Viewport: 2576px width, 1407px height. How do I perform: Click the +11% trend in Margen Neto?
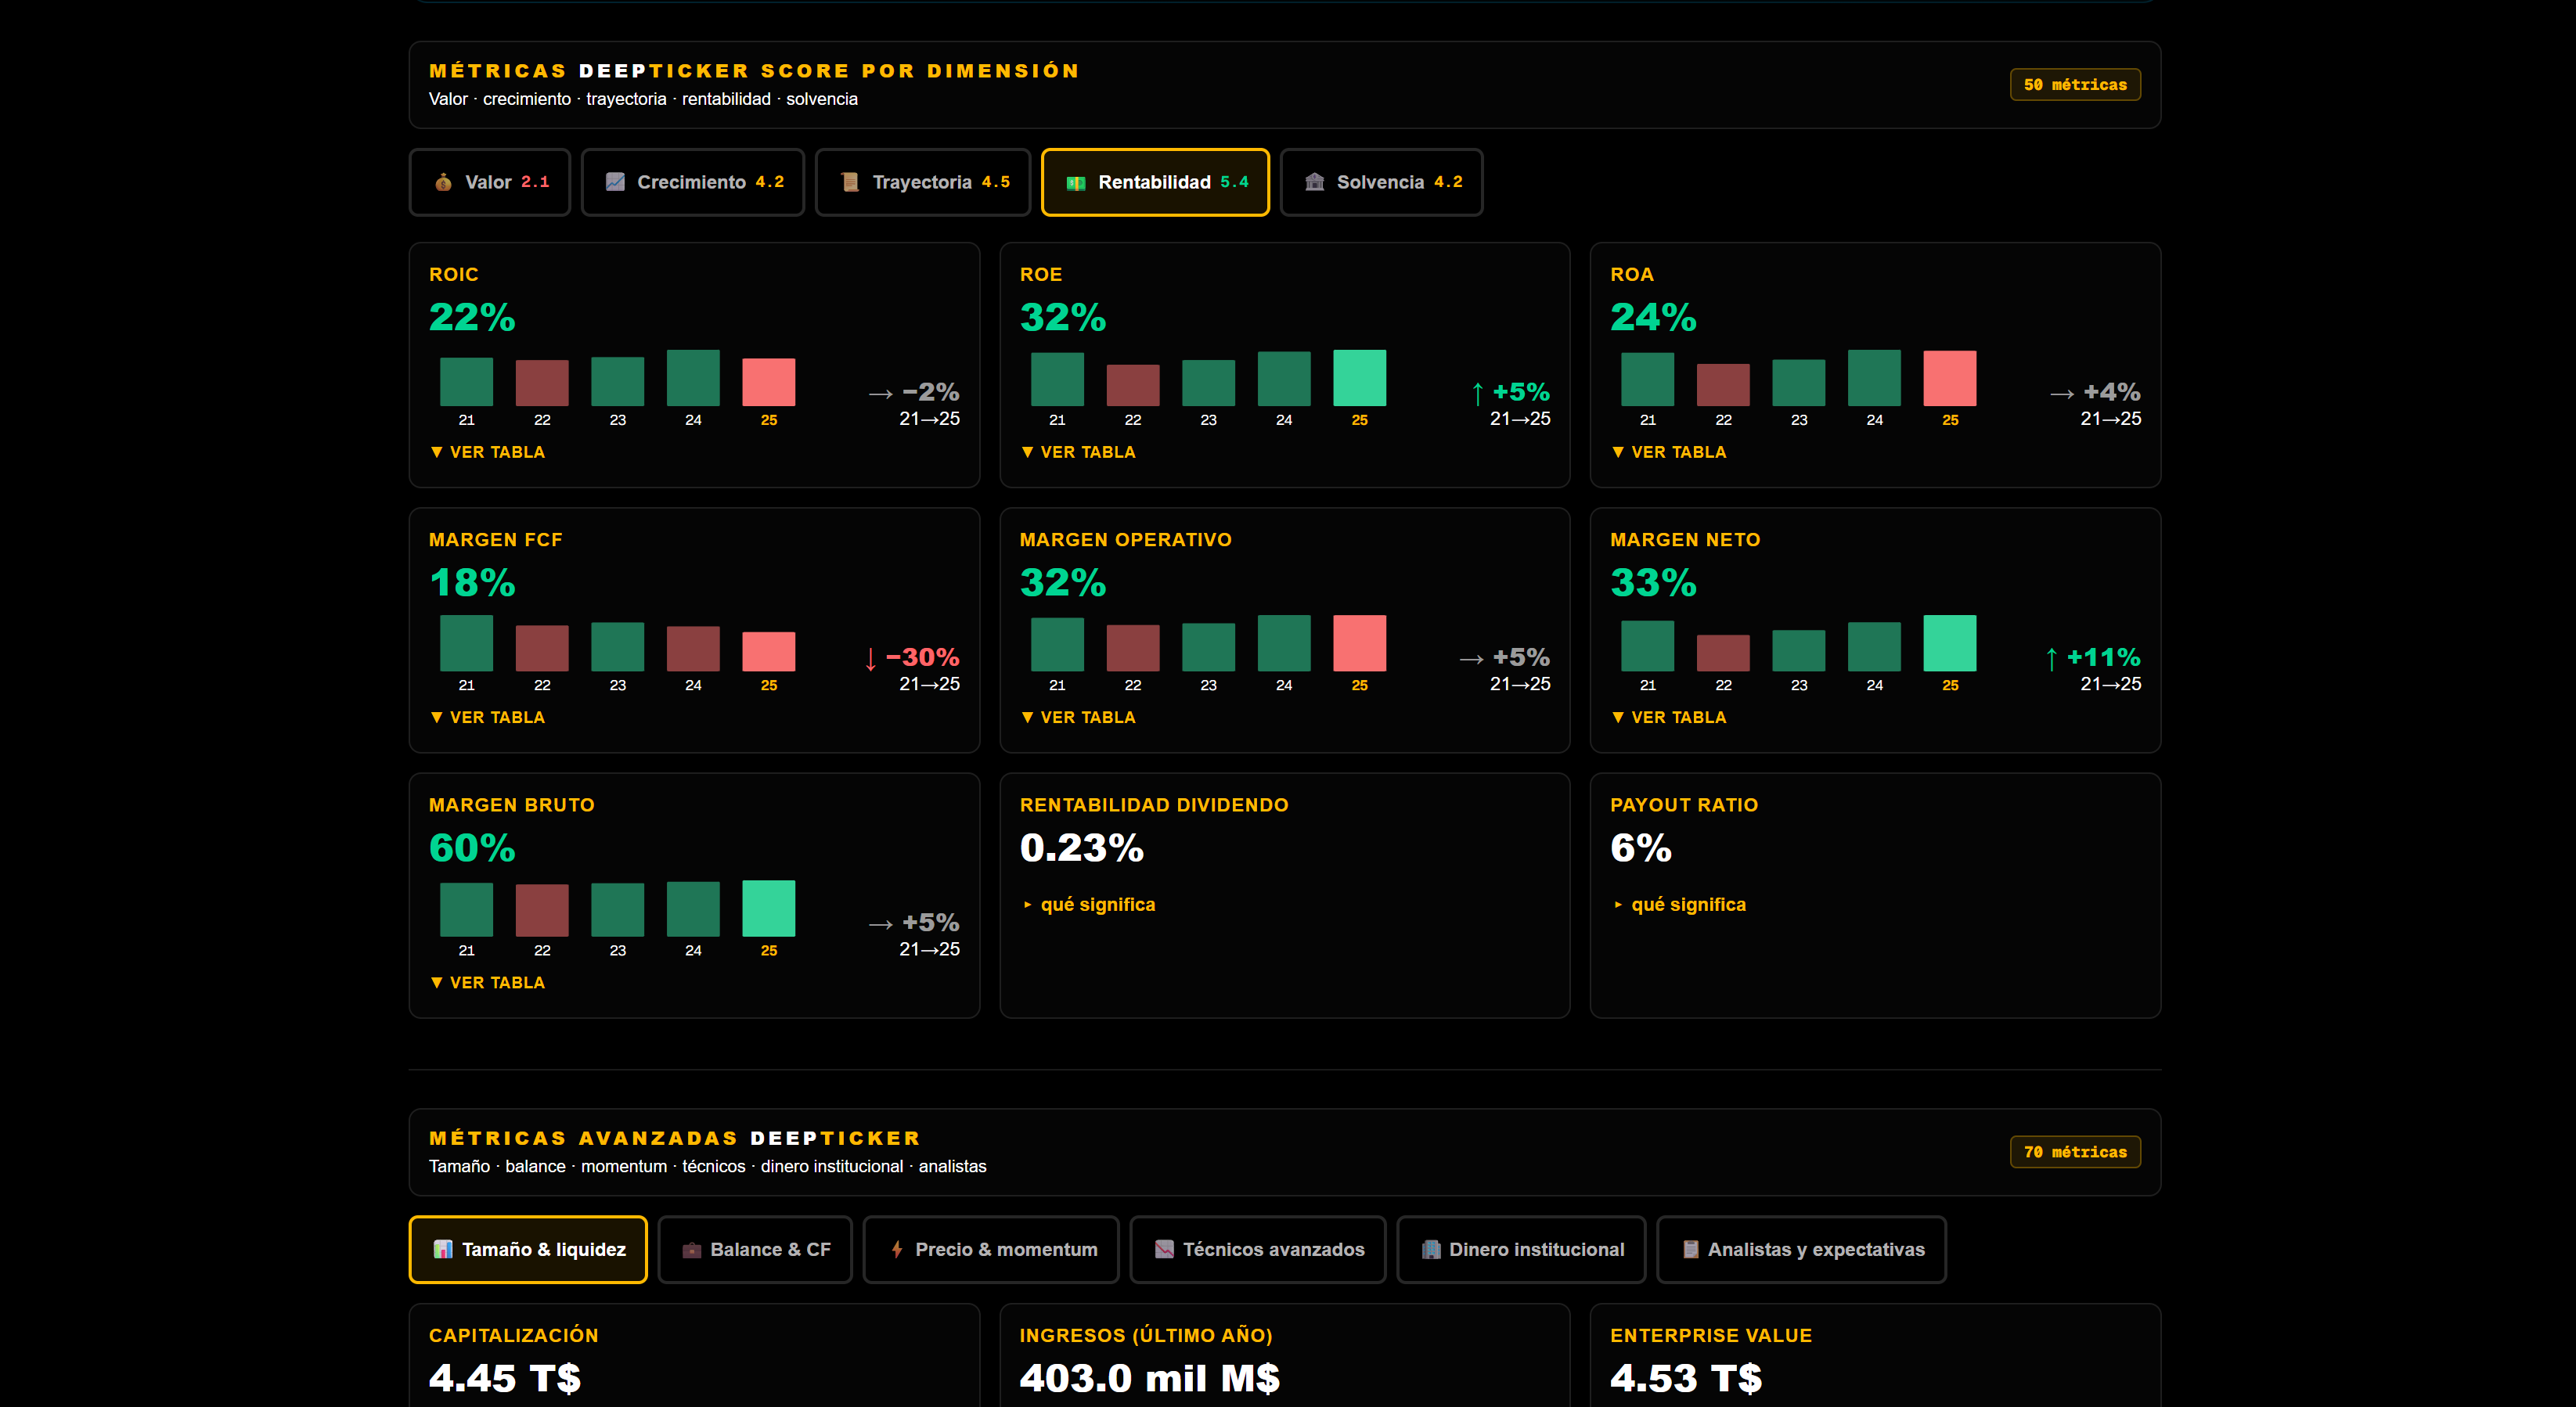[x=2093, y=657]
